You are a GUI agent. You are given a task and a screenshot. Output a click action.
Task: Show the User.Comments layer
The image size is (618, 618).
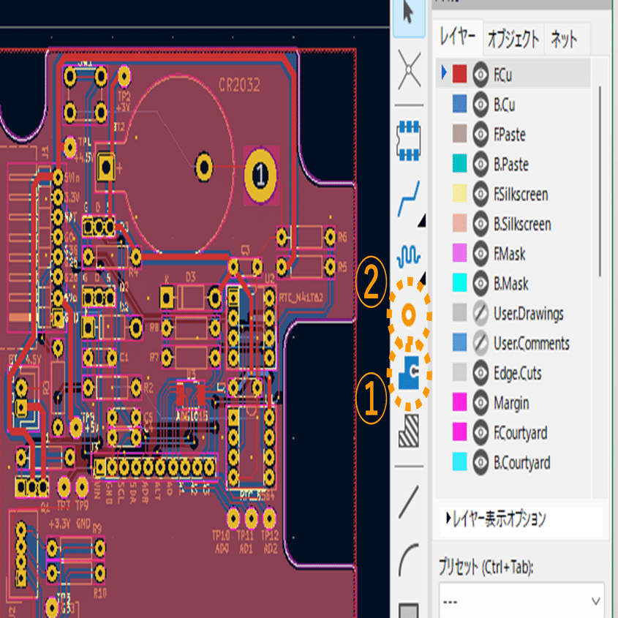[481, 343]
